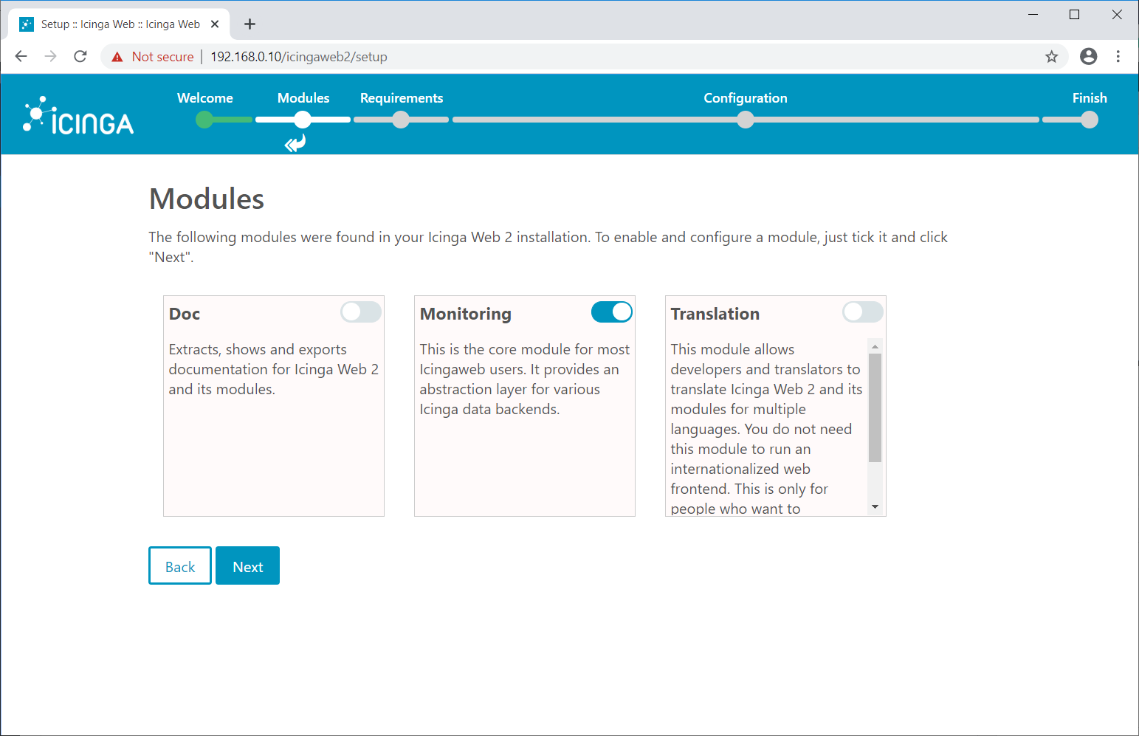Image resolution: width=1139 pixels, height=736 pixels.
Task: Click the Translation description scrollbar down arrow
Action: (x=875, y=507)
